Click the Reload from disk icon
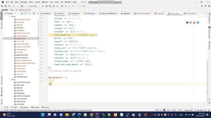The height and width of the screenshot is (118, 211). point(9,6)
